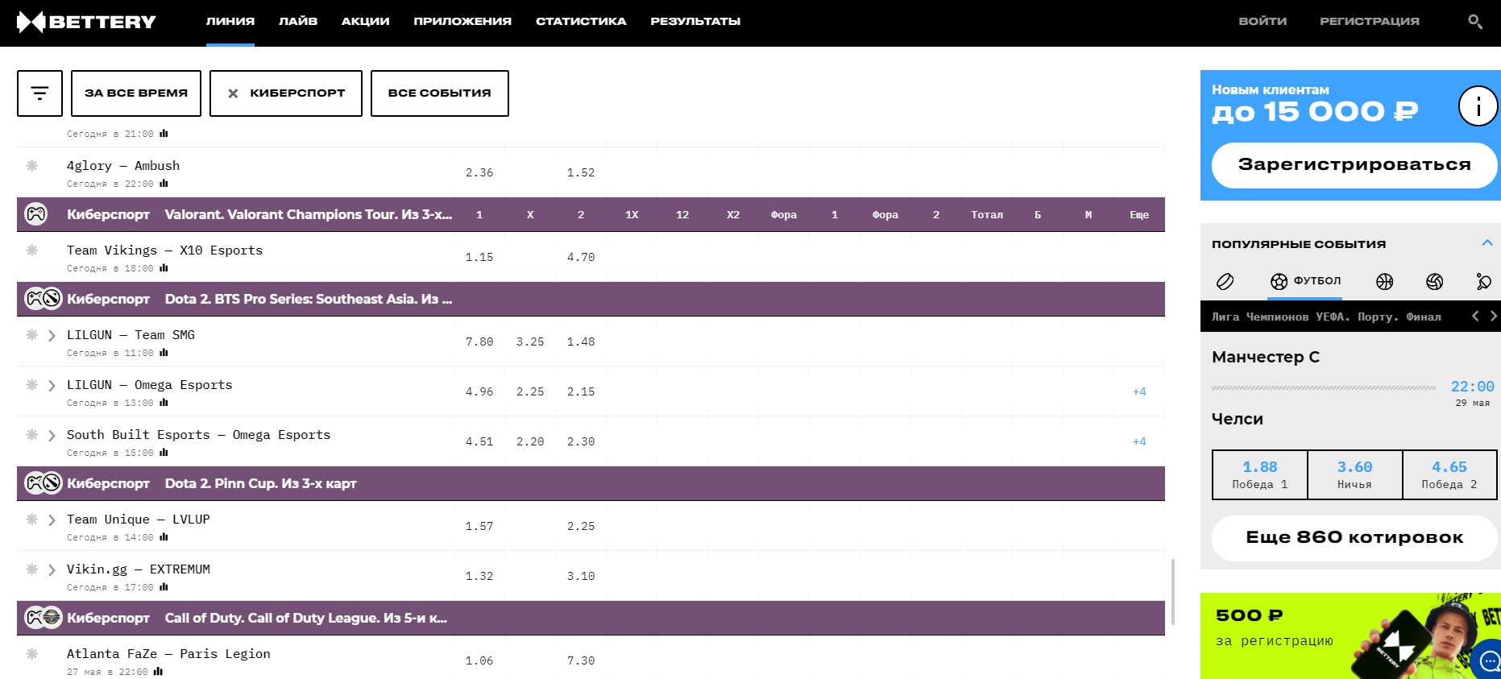Switch to the Лайв tab
Viewport: 1501px width, 679px height.
pyautogui.click(x=298, y=22)
